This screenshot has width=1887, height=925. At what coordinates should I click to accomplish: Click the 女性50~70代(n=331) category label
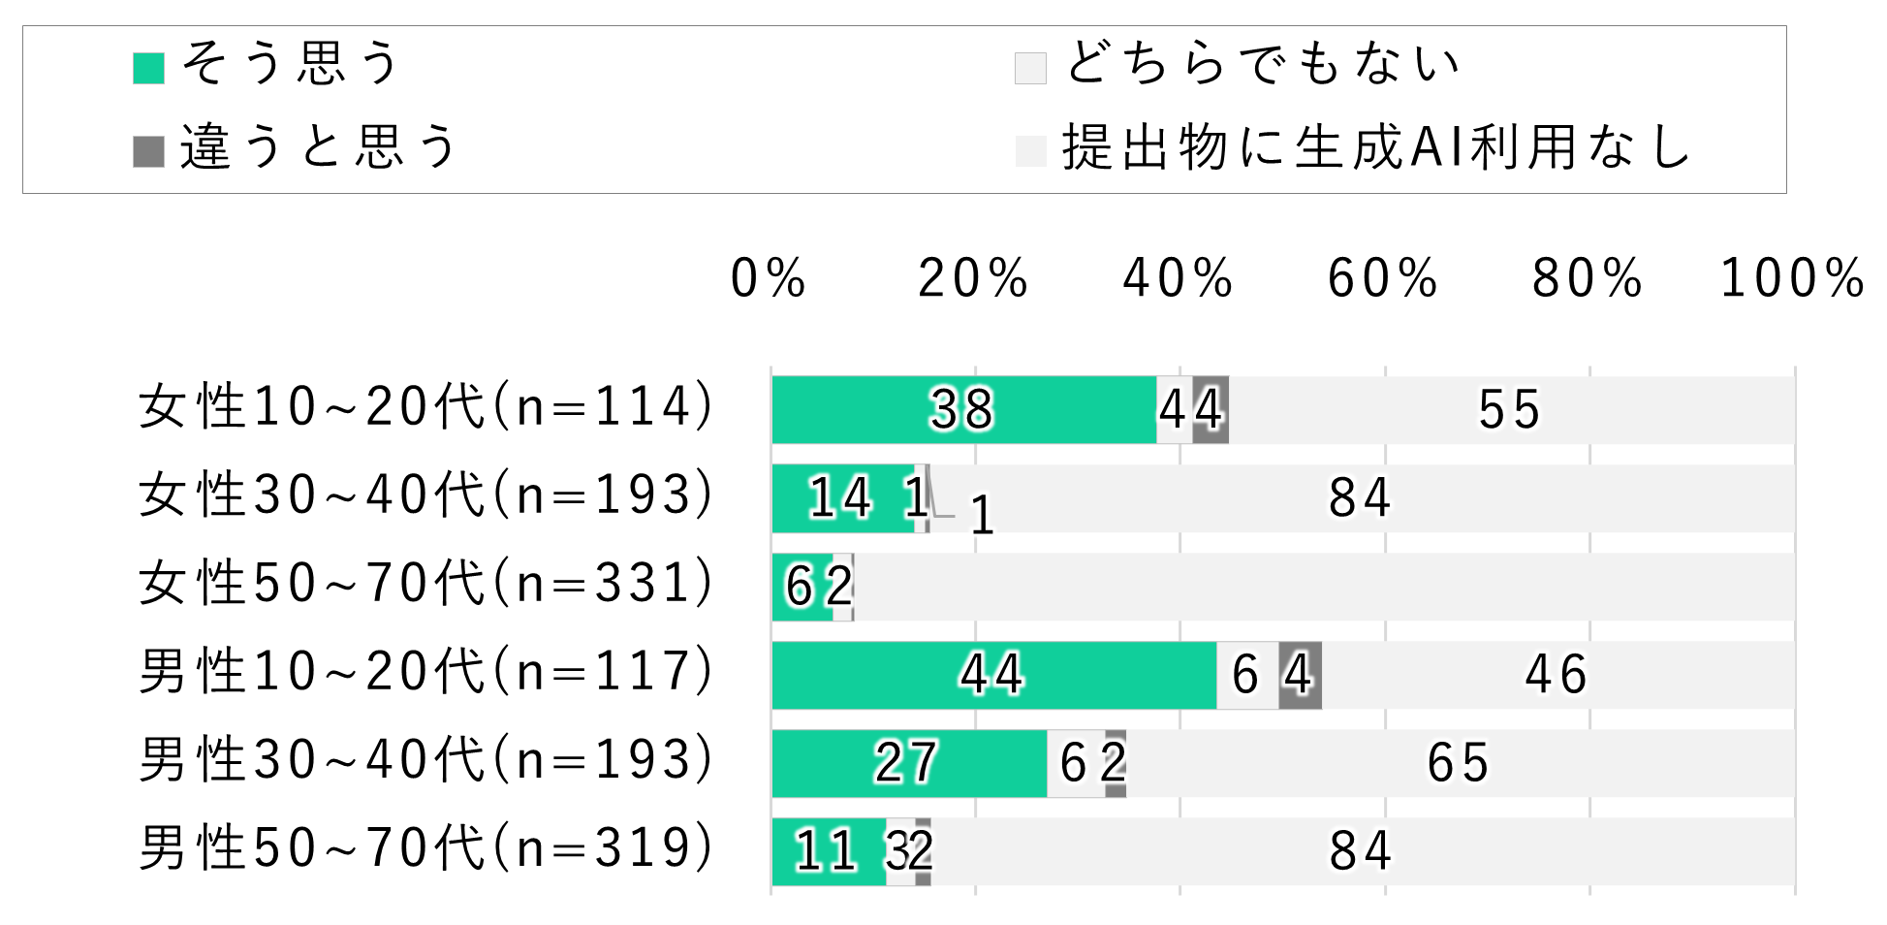426,584
